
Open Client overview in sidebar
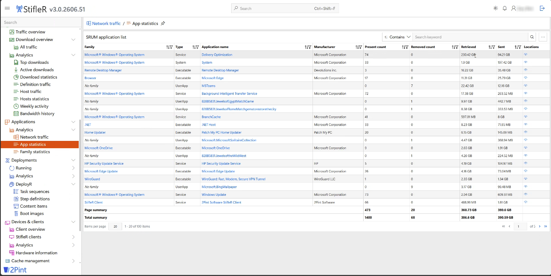click(x=30, y=229)
